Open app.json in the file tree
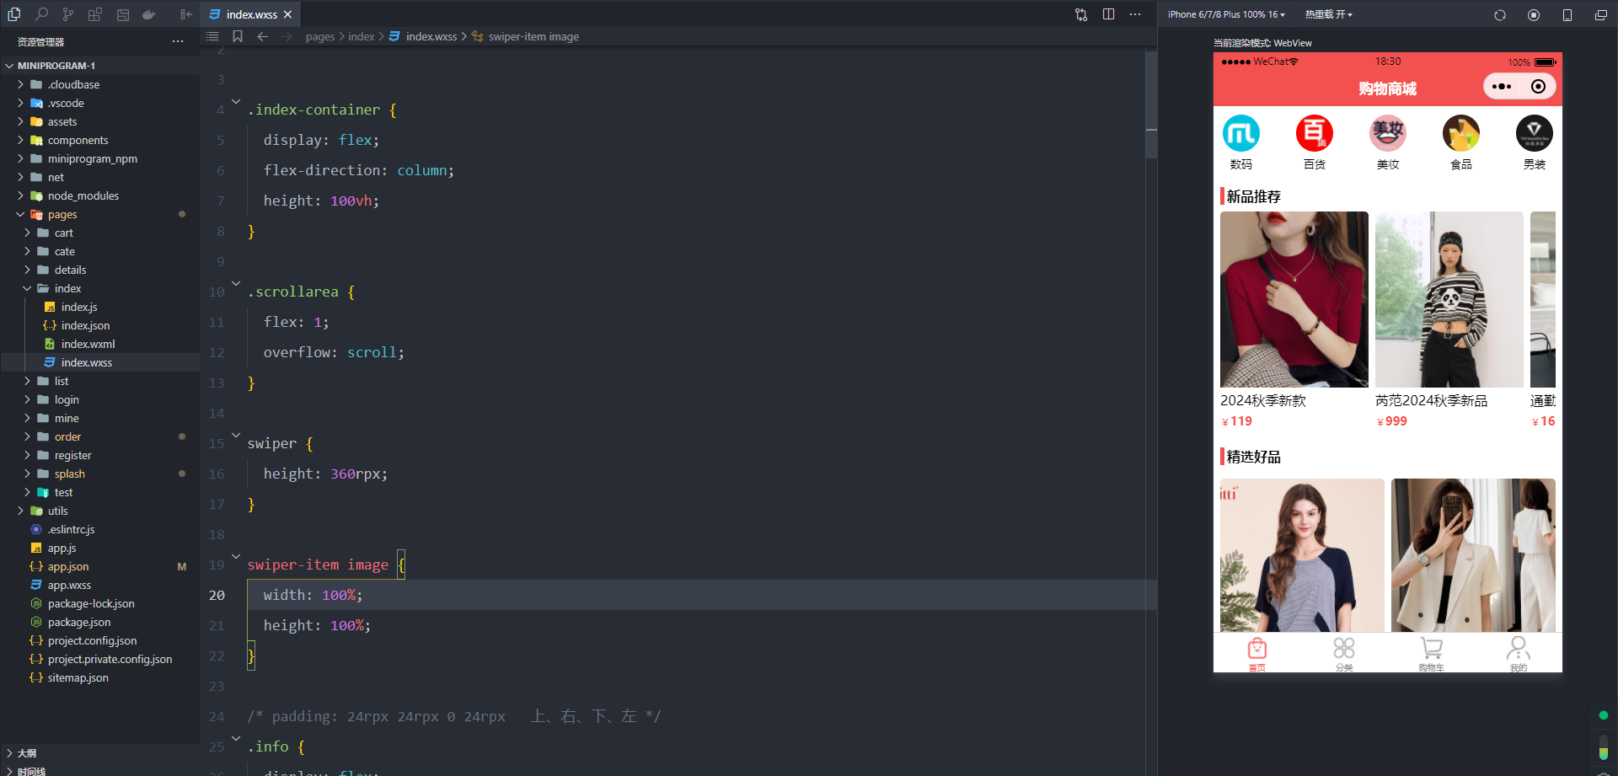1618x776 pixels. (68, 566)
